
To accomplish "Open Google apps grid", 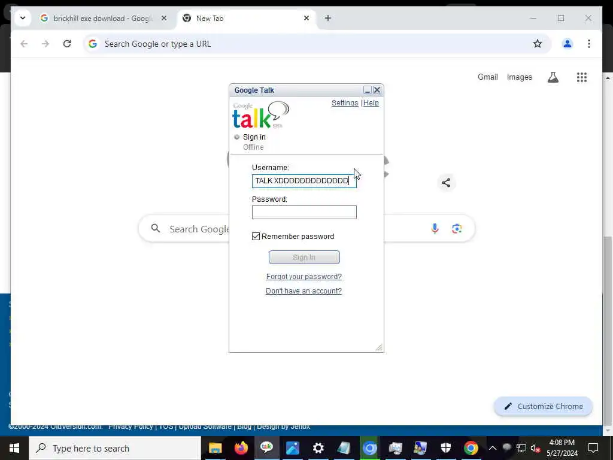I will tap(582, 77).
